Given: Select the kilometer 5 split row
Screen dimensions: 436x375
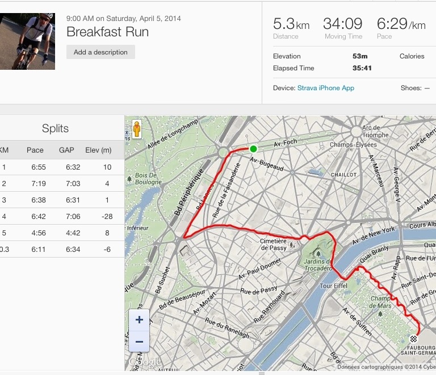Looking at the screenshot, I should pyautogui.click(x=61, y=233).
